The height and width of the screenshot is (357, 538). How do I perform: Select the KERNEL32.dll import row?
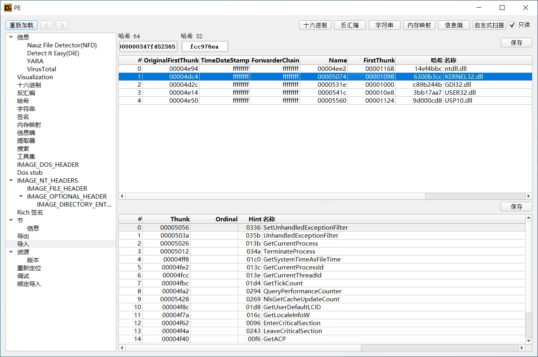325,76
